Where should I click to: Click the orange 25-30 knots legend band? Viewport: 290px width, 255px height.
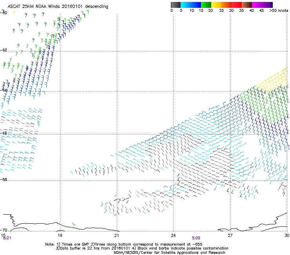tap(227, 5)
